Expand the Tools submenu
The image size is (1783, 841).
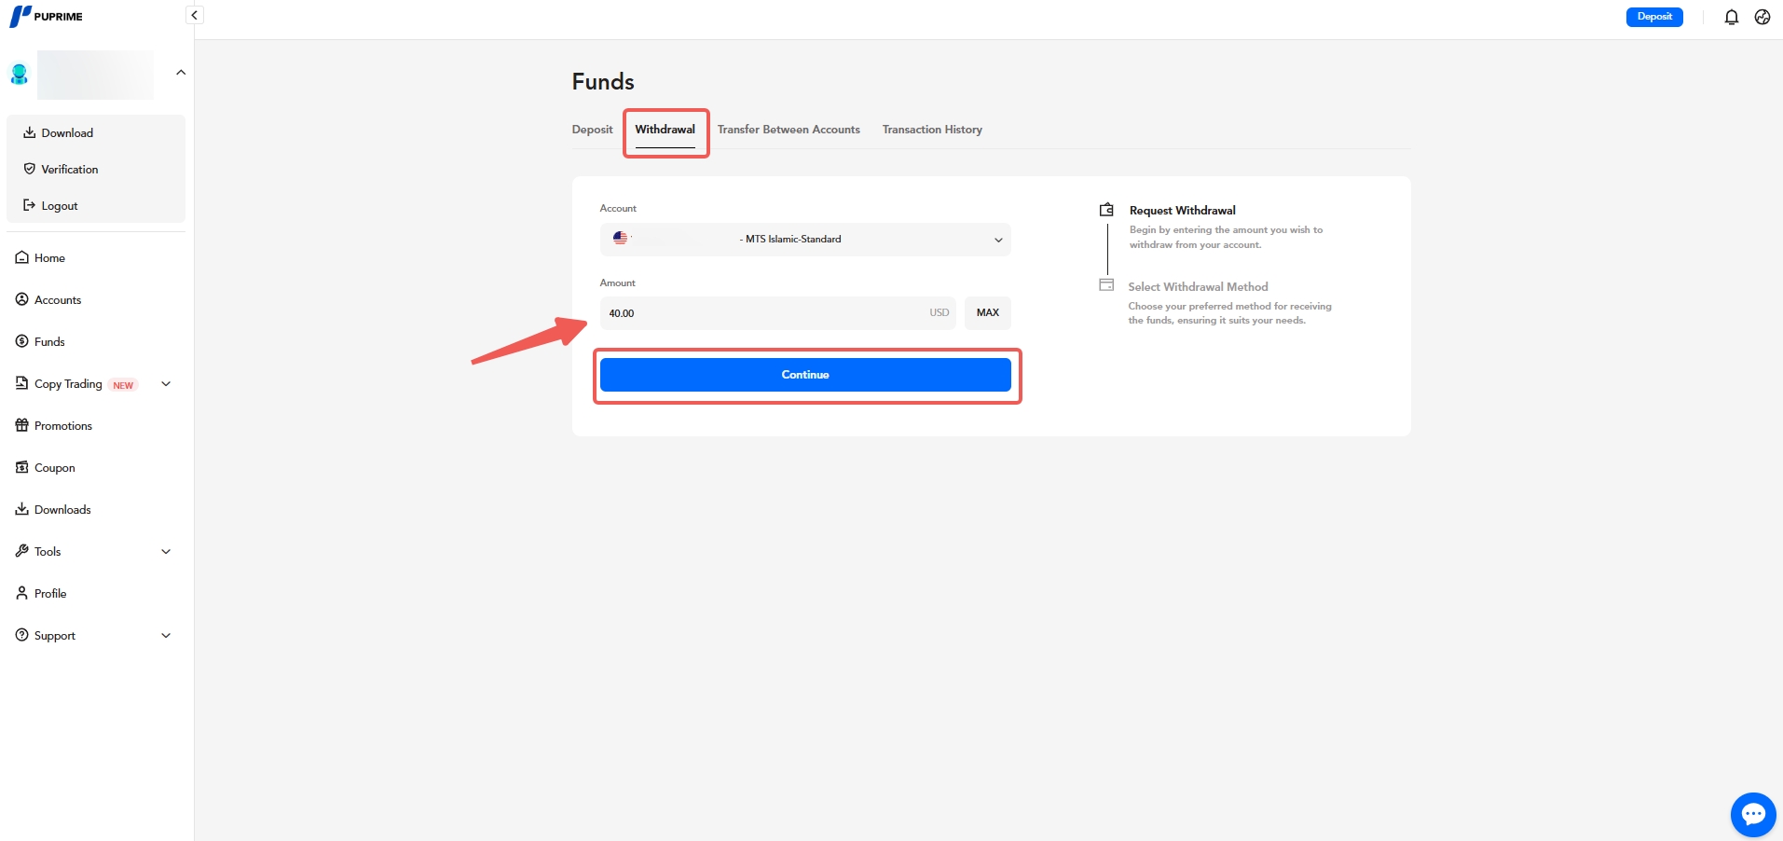point(166,552)
